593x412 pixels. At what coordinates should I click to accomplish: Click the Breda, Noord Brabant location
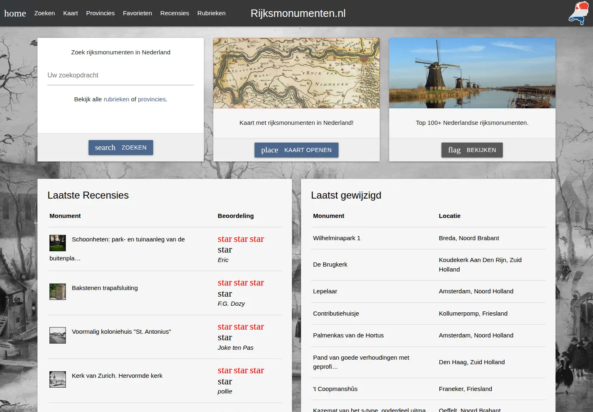pyautogui.click(x=469, y=238)
